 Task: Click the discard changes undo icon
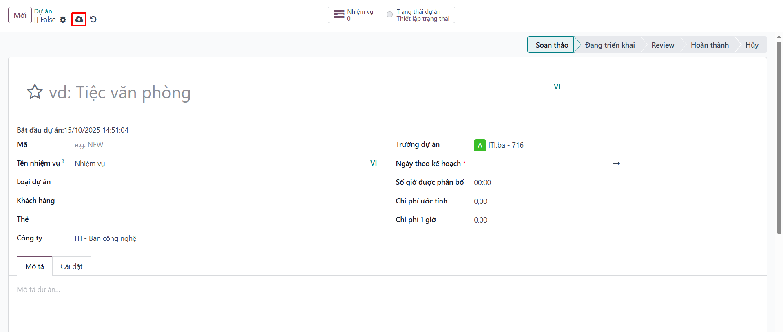pyautogui.click(x=93, y=19)
